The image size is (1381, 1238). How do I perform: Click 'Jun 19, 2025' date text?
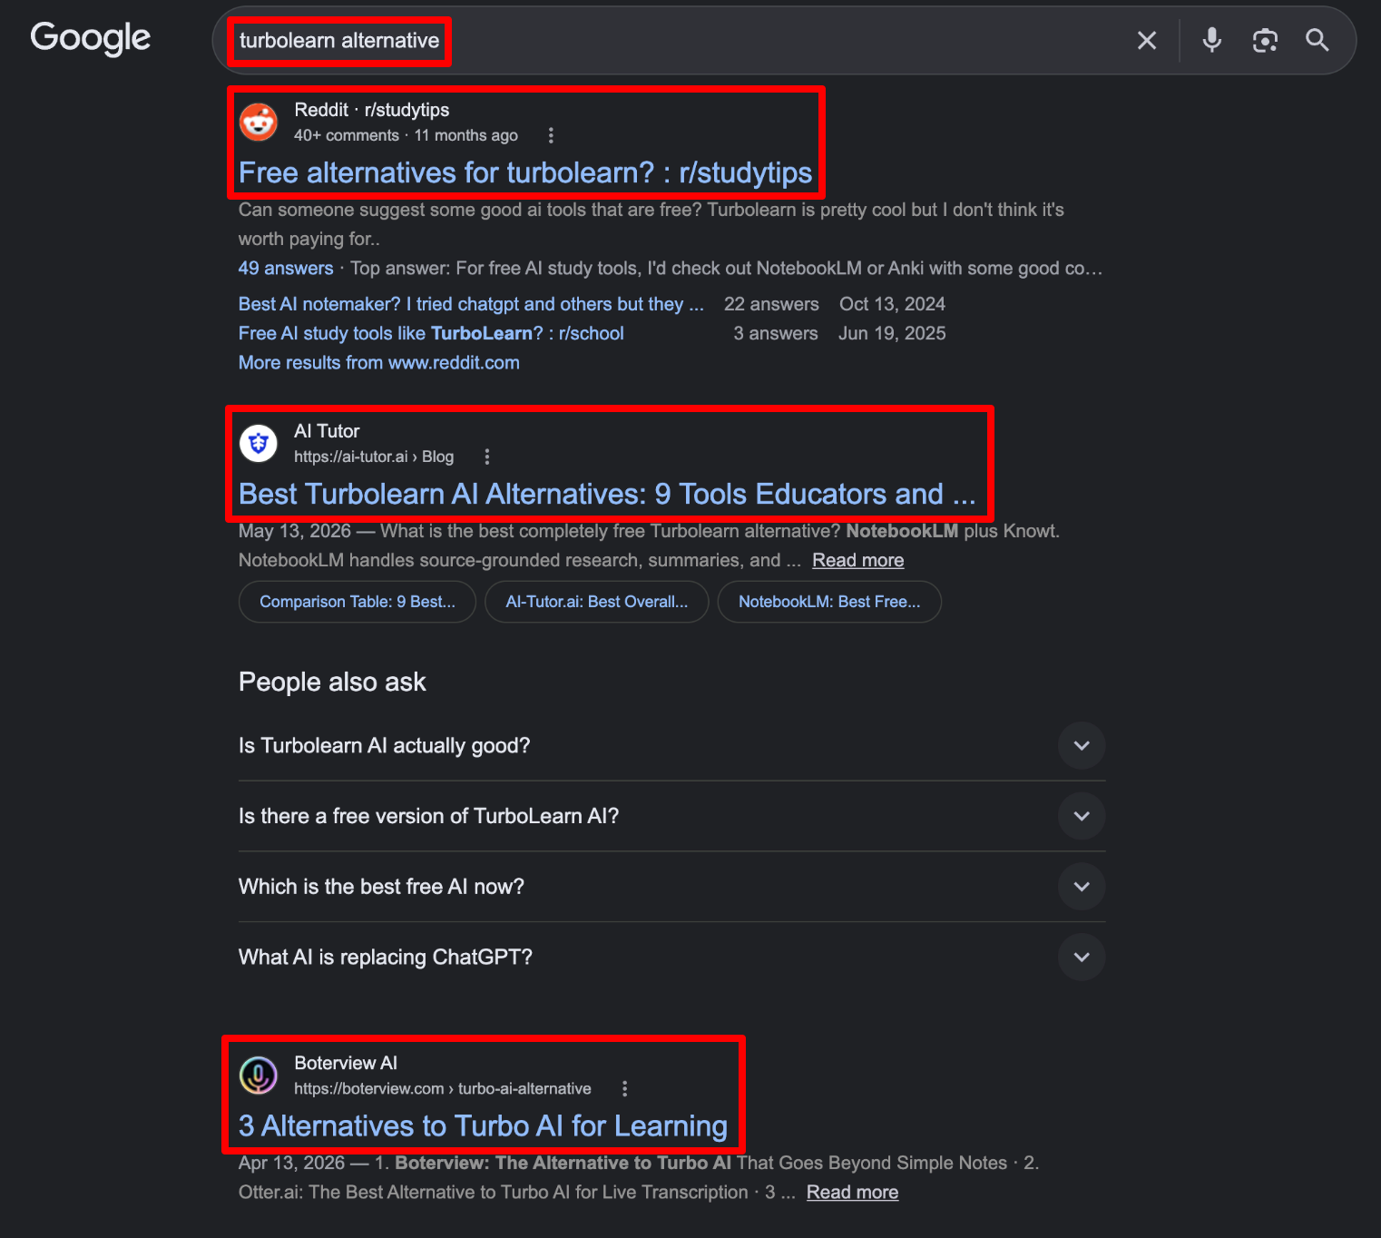[x=892, y=333]
